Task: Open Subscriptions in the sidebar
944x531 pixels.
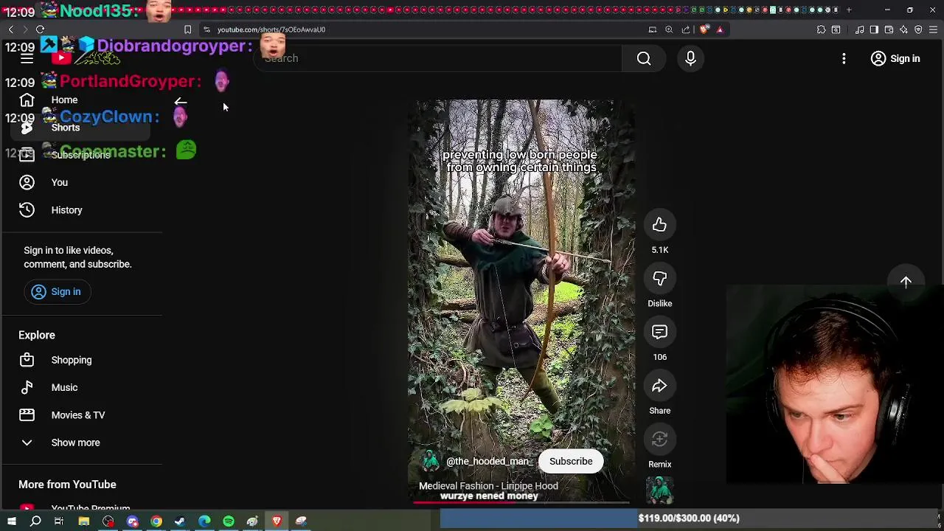Action: click(81, 155)
